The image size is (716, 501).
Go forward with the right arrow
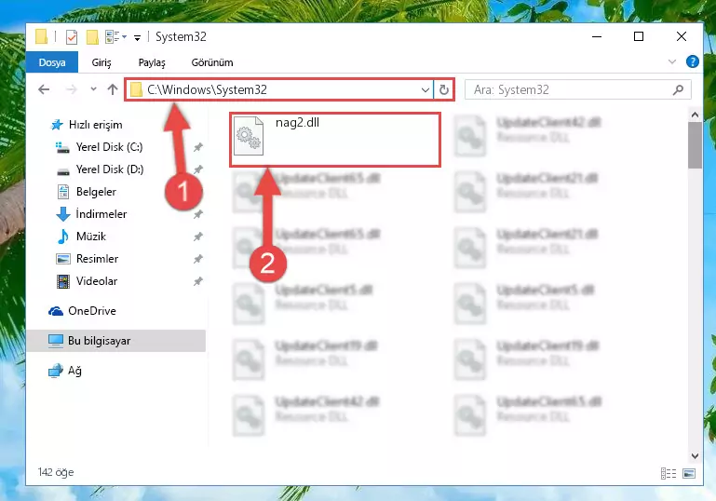(72, 89)
